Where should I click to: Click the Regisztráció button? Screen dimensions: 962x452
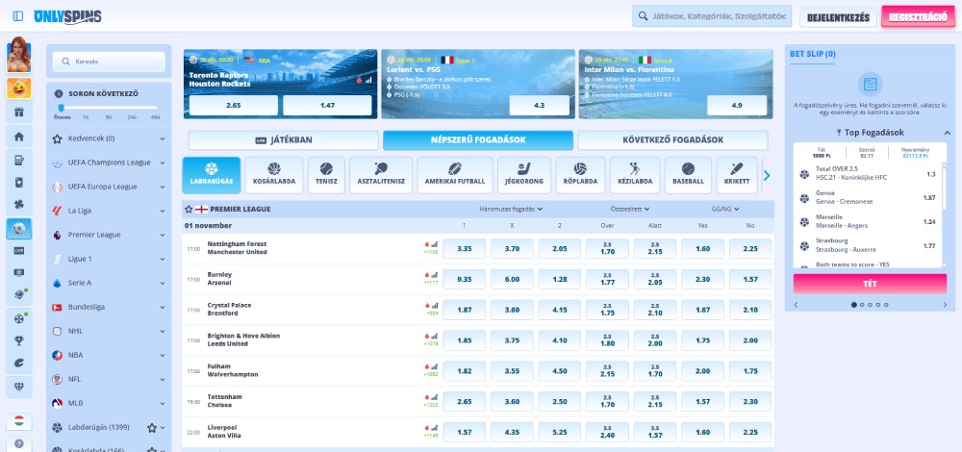point(917,17)
